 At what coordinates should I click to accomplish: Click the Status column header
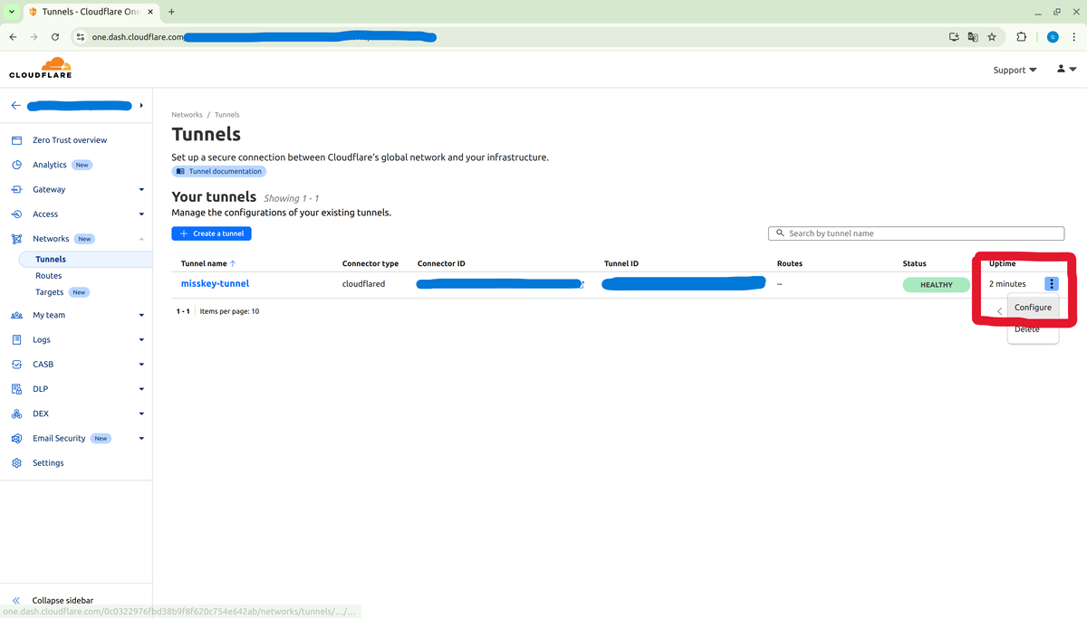[914, 263]
